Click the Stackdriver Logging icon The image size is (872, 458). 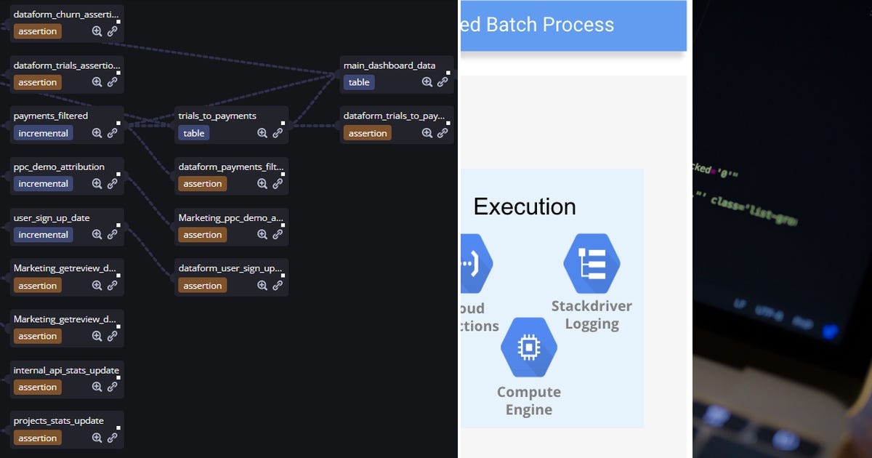pyautogui.click(x=592, y=264)
